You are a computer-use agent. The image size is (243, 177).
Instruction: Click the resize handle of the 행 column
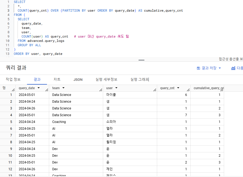(13, 90)
